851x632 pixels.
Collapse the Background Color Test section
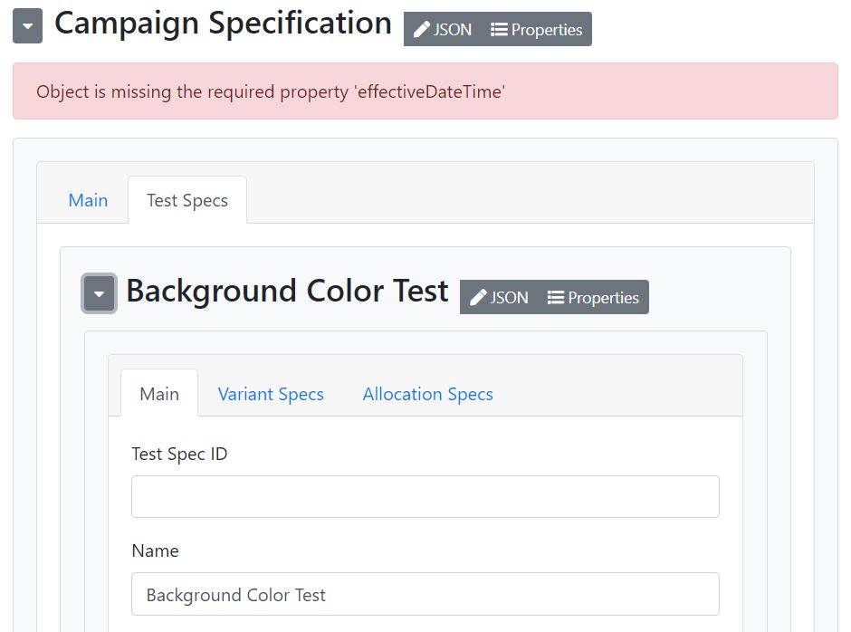click(99, 293)
